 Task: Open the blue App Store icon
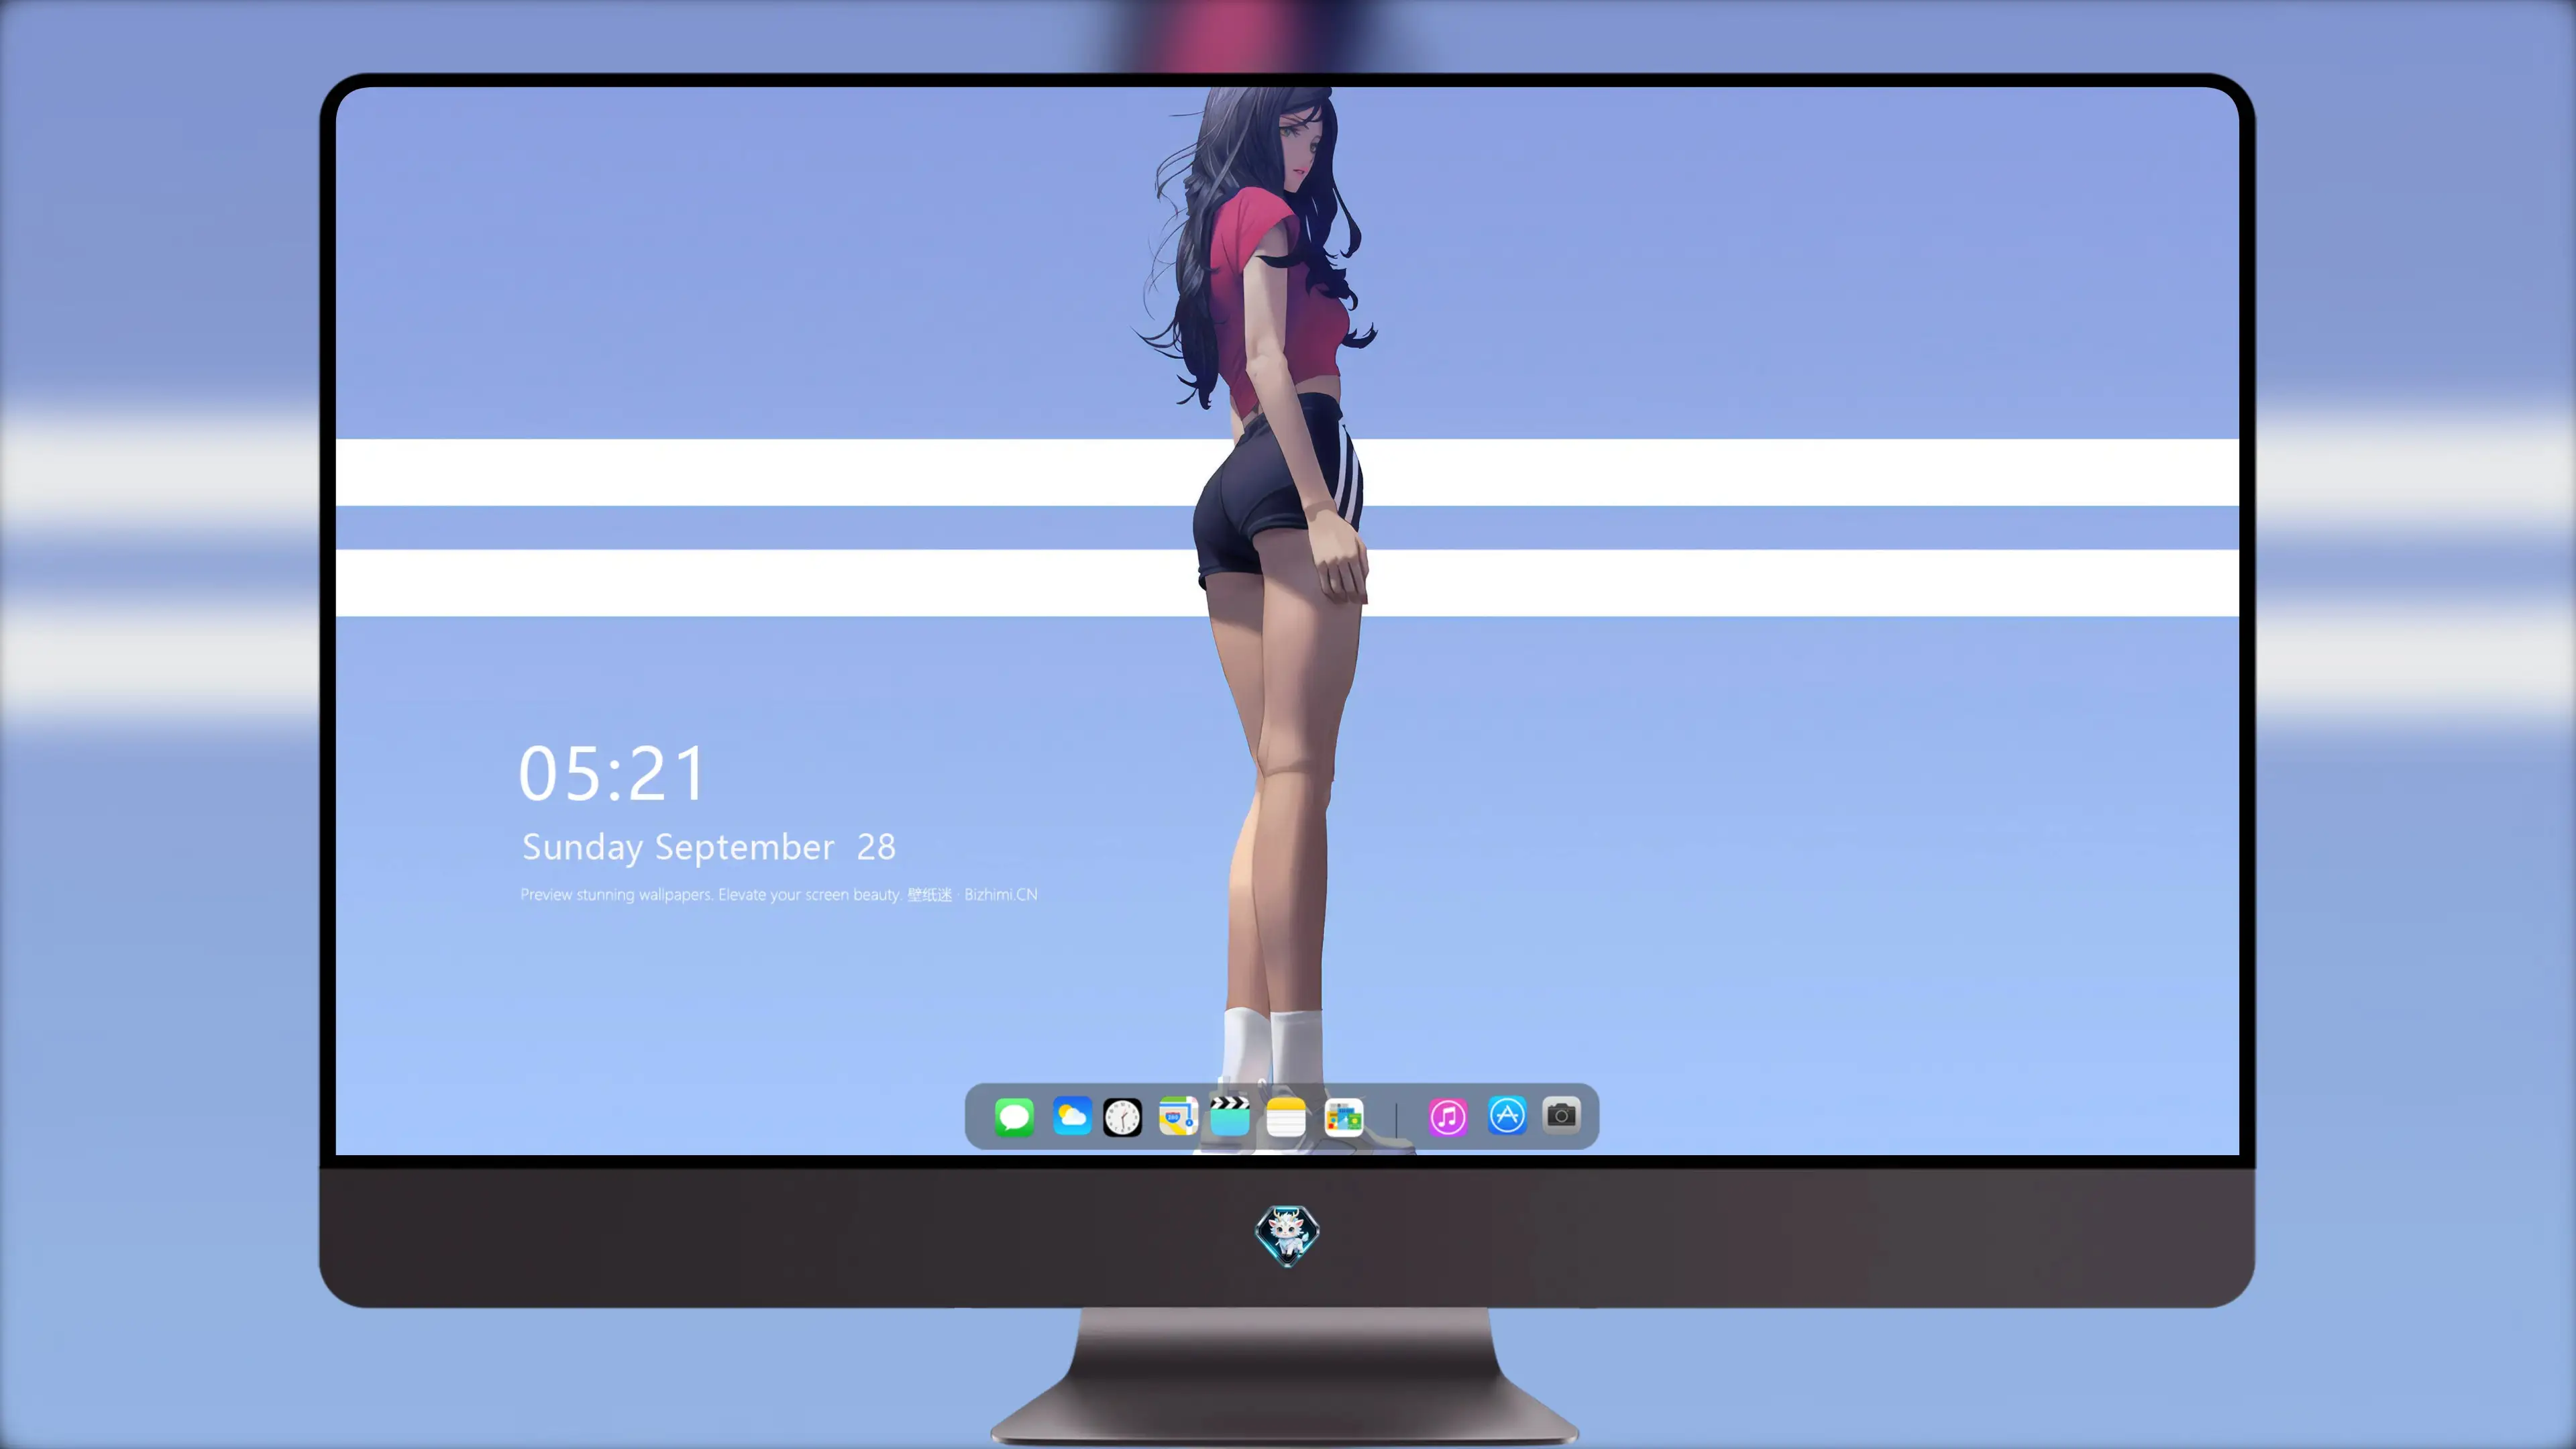point(1507,1115)
